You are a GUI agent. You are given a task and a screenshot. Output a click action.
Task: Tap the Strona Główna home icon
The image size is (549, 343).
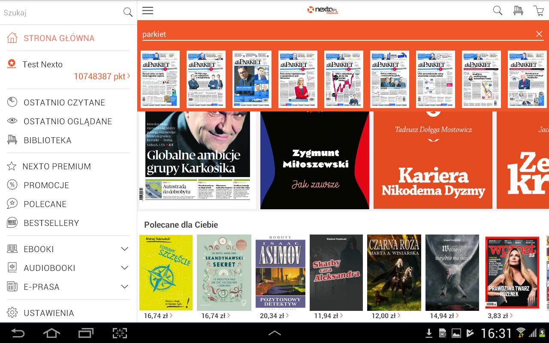12,38
